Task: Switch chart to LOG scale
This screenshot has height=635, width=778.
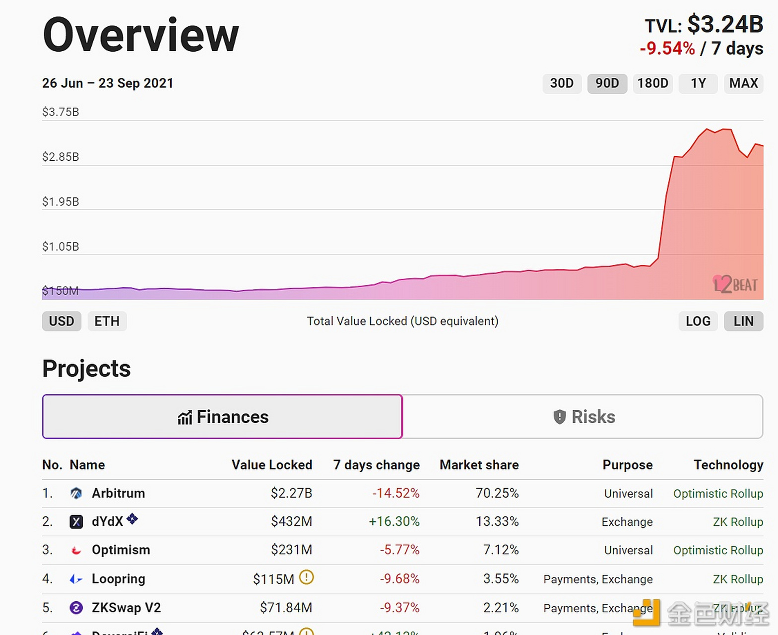Action: pyautogui.click(x=698, y=321)
